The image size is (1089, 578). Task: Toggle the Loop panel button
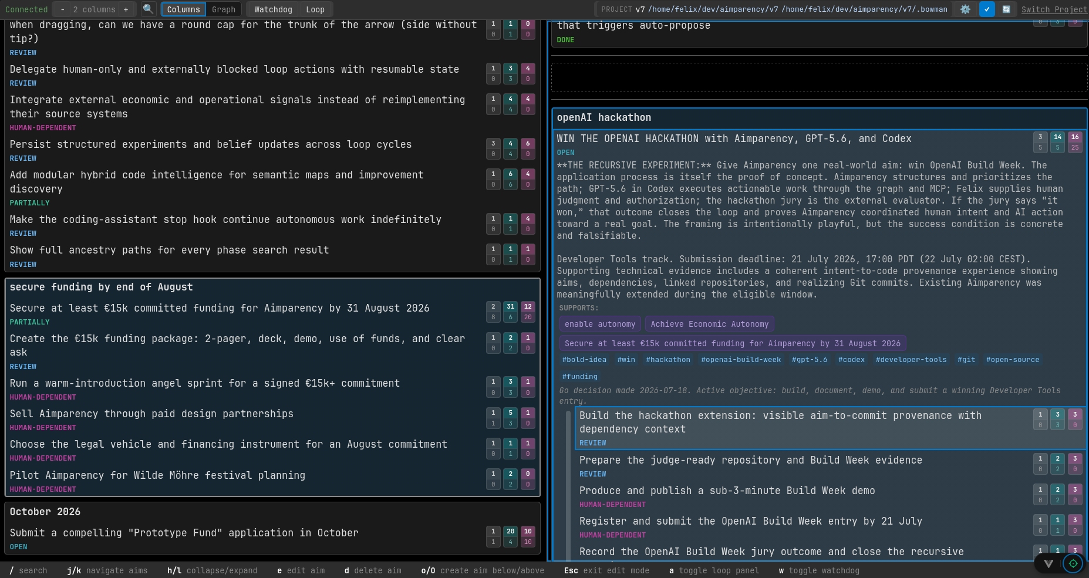[x=315, y=9]
